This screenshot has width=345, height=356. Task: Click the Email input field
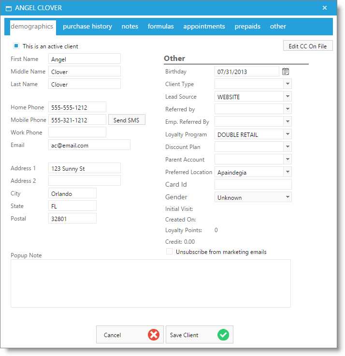point(89,145)
